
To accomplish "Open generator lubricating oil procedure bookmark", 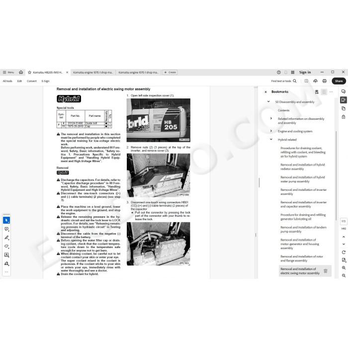I will (303, 217).
